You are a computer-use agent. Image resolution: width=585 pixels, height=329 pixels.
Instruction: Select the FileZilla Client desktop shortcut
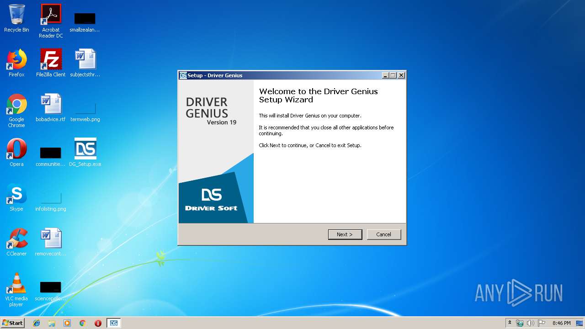(51, 63)
